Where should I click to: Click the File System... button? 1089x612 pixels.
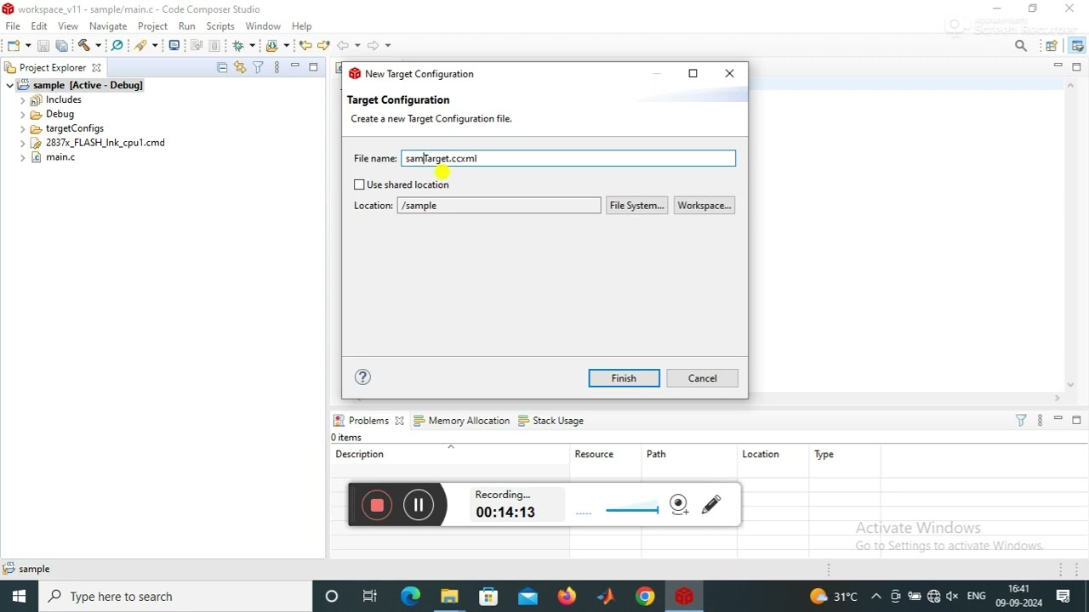click(637, 206)
